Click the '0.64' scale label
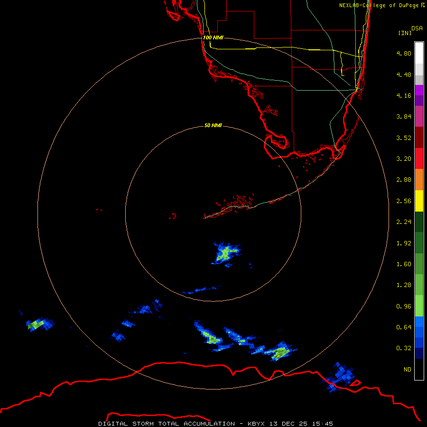Screen dimensions: 427x427 pyautogui.click(x=404, y=327)
